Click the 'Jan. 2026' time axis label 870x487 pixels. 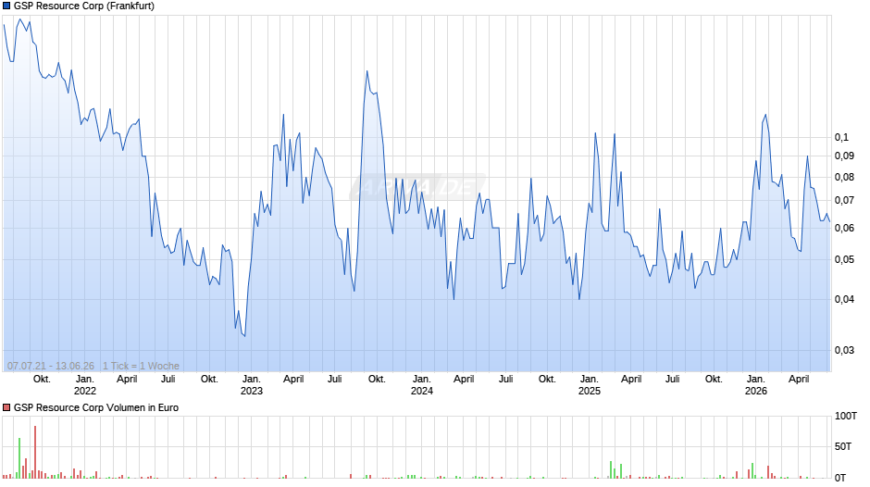coord(756,385)
